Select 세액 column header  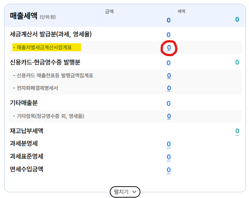pyautogui.click(x=181, y=11)
